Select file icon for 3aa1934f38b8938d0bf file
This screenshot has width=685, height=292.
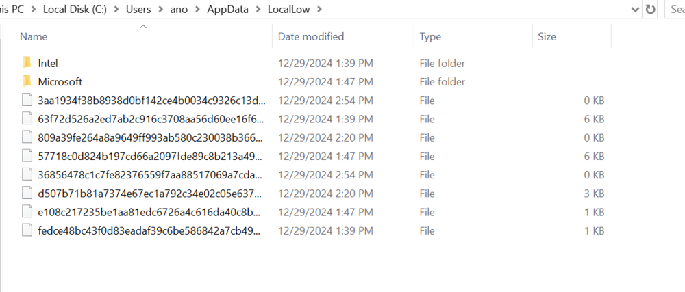click(27, 101)
